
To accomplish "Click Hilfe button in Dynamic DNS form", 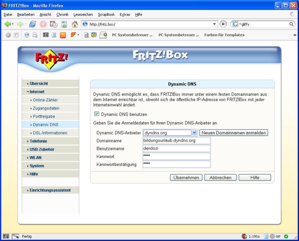I will click(255, 177).
